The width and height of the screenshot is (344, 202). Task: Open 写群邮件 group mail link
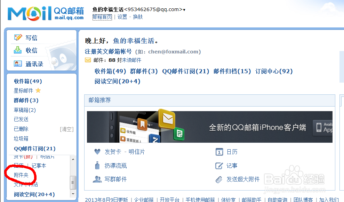click(115, 179)
